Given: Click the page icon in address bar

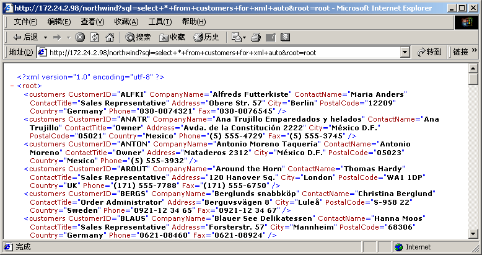Looking at the screenshot, I should pyautogui.click(x=42, y=53).
